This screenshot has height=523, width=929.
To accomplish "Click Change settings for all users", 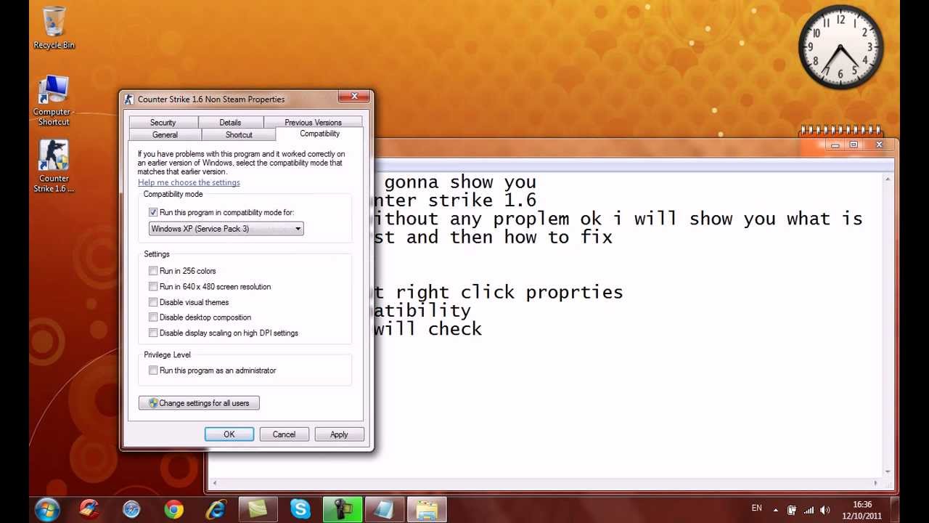I will click(199, 403).
